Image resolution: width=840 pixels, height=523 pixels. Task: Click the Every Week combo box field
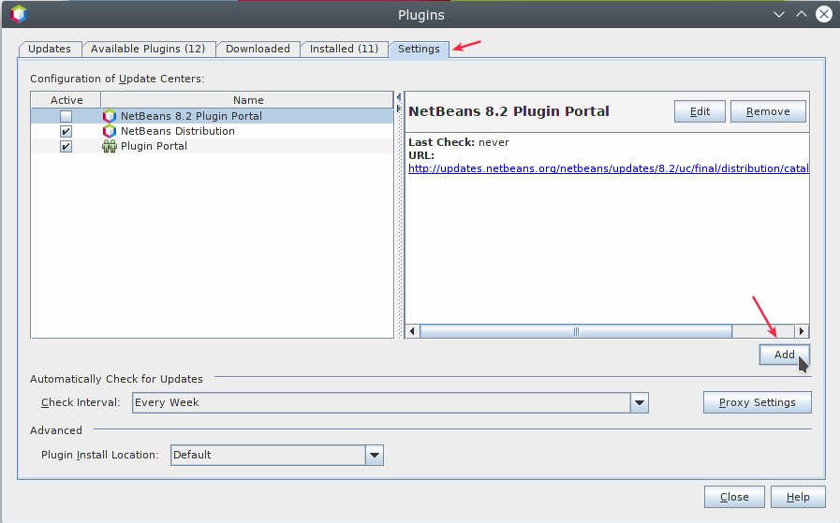point(390,402)
